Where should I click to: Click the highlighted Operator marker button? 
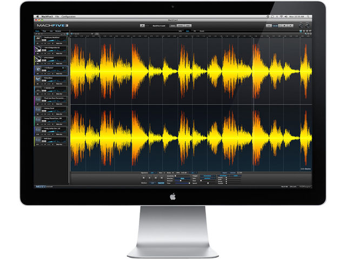pos(161,183)
